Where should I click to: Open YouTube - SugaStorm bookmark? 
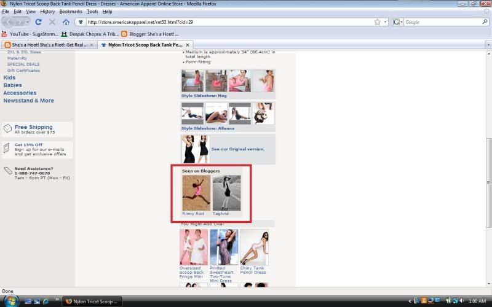click(30, 34)
